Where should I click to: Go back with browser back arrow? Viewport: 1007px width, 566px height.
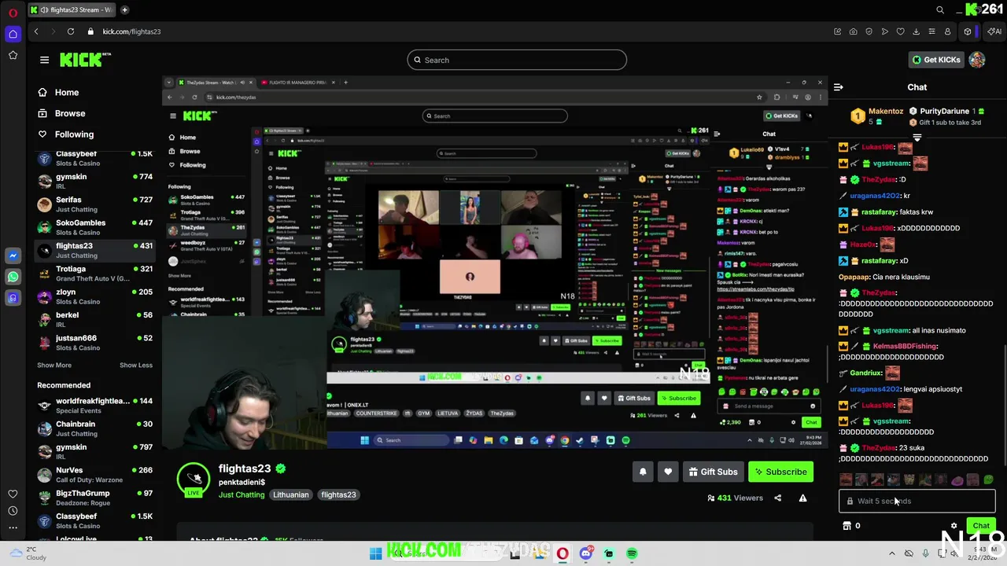pos(36,31)
